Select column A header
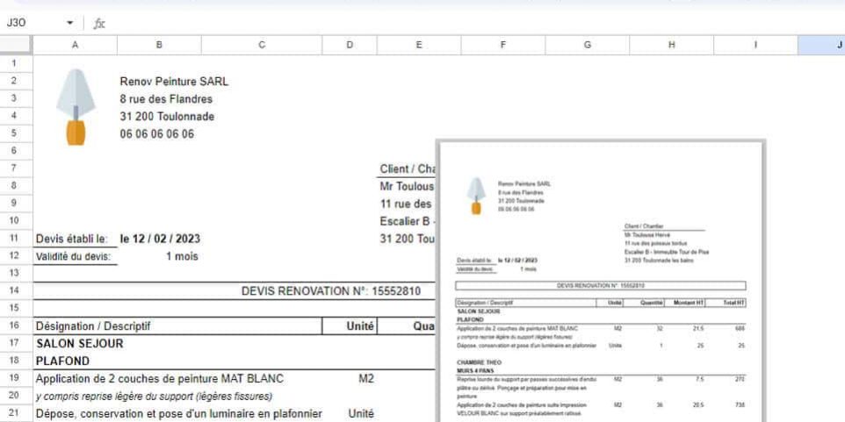The image size is (845, 422). 74,45
